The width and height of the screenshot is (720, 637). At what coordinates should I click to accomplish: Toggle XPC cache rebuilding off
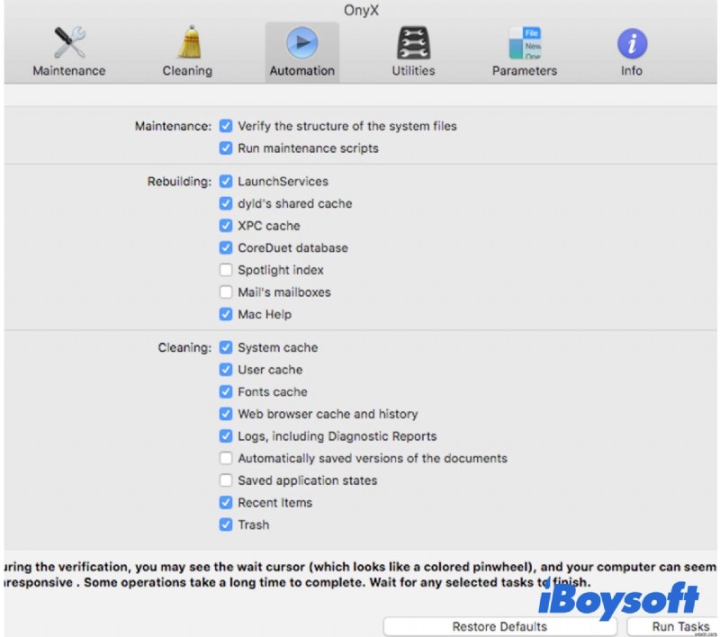[x=226, y=226]
